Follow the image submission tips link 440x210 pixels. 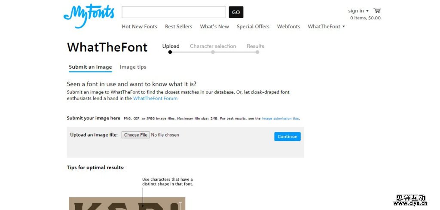coord(280,119)
